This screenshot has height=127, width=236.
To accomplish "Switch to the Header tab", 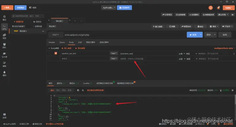I will point(52,42).
